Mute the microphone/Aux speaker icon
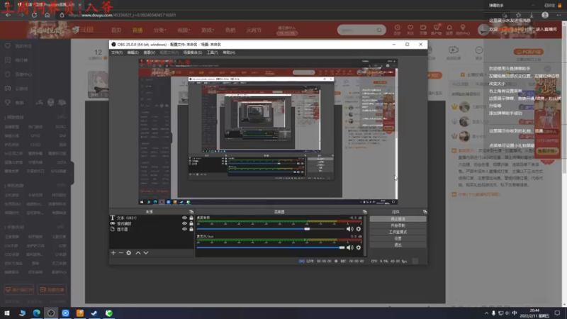 click(349, 247)
